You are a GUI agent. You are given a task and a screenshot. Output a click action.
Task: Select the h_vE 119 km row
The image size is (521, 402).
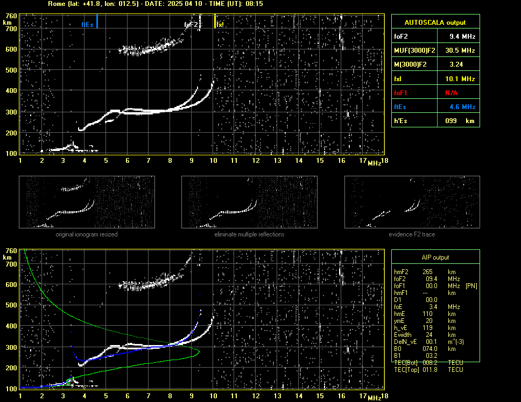425,328
